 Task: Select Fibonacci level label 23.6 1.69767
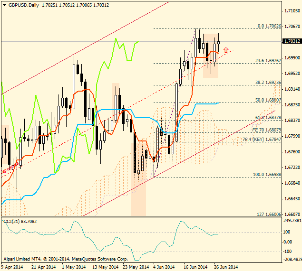click(x=268, y=61)
